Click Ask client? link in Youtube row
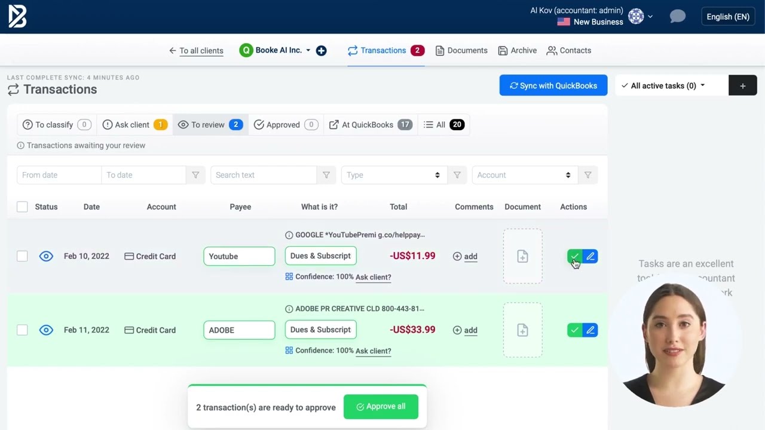765x430 pixels. (373, 277)
